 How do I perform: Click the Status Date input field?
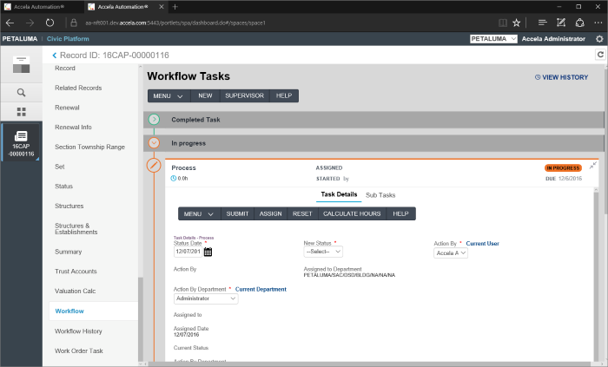(187, 252)
